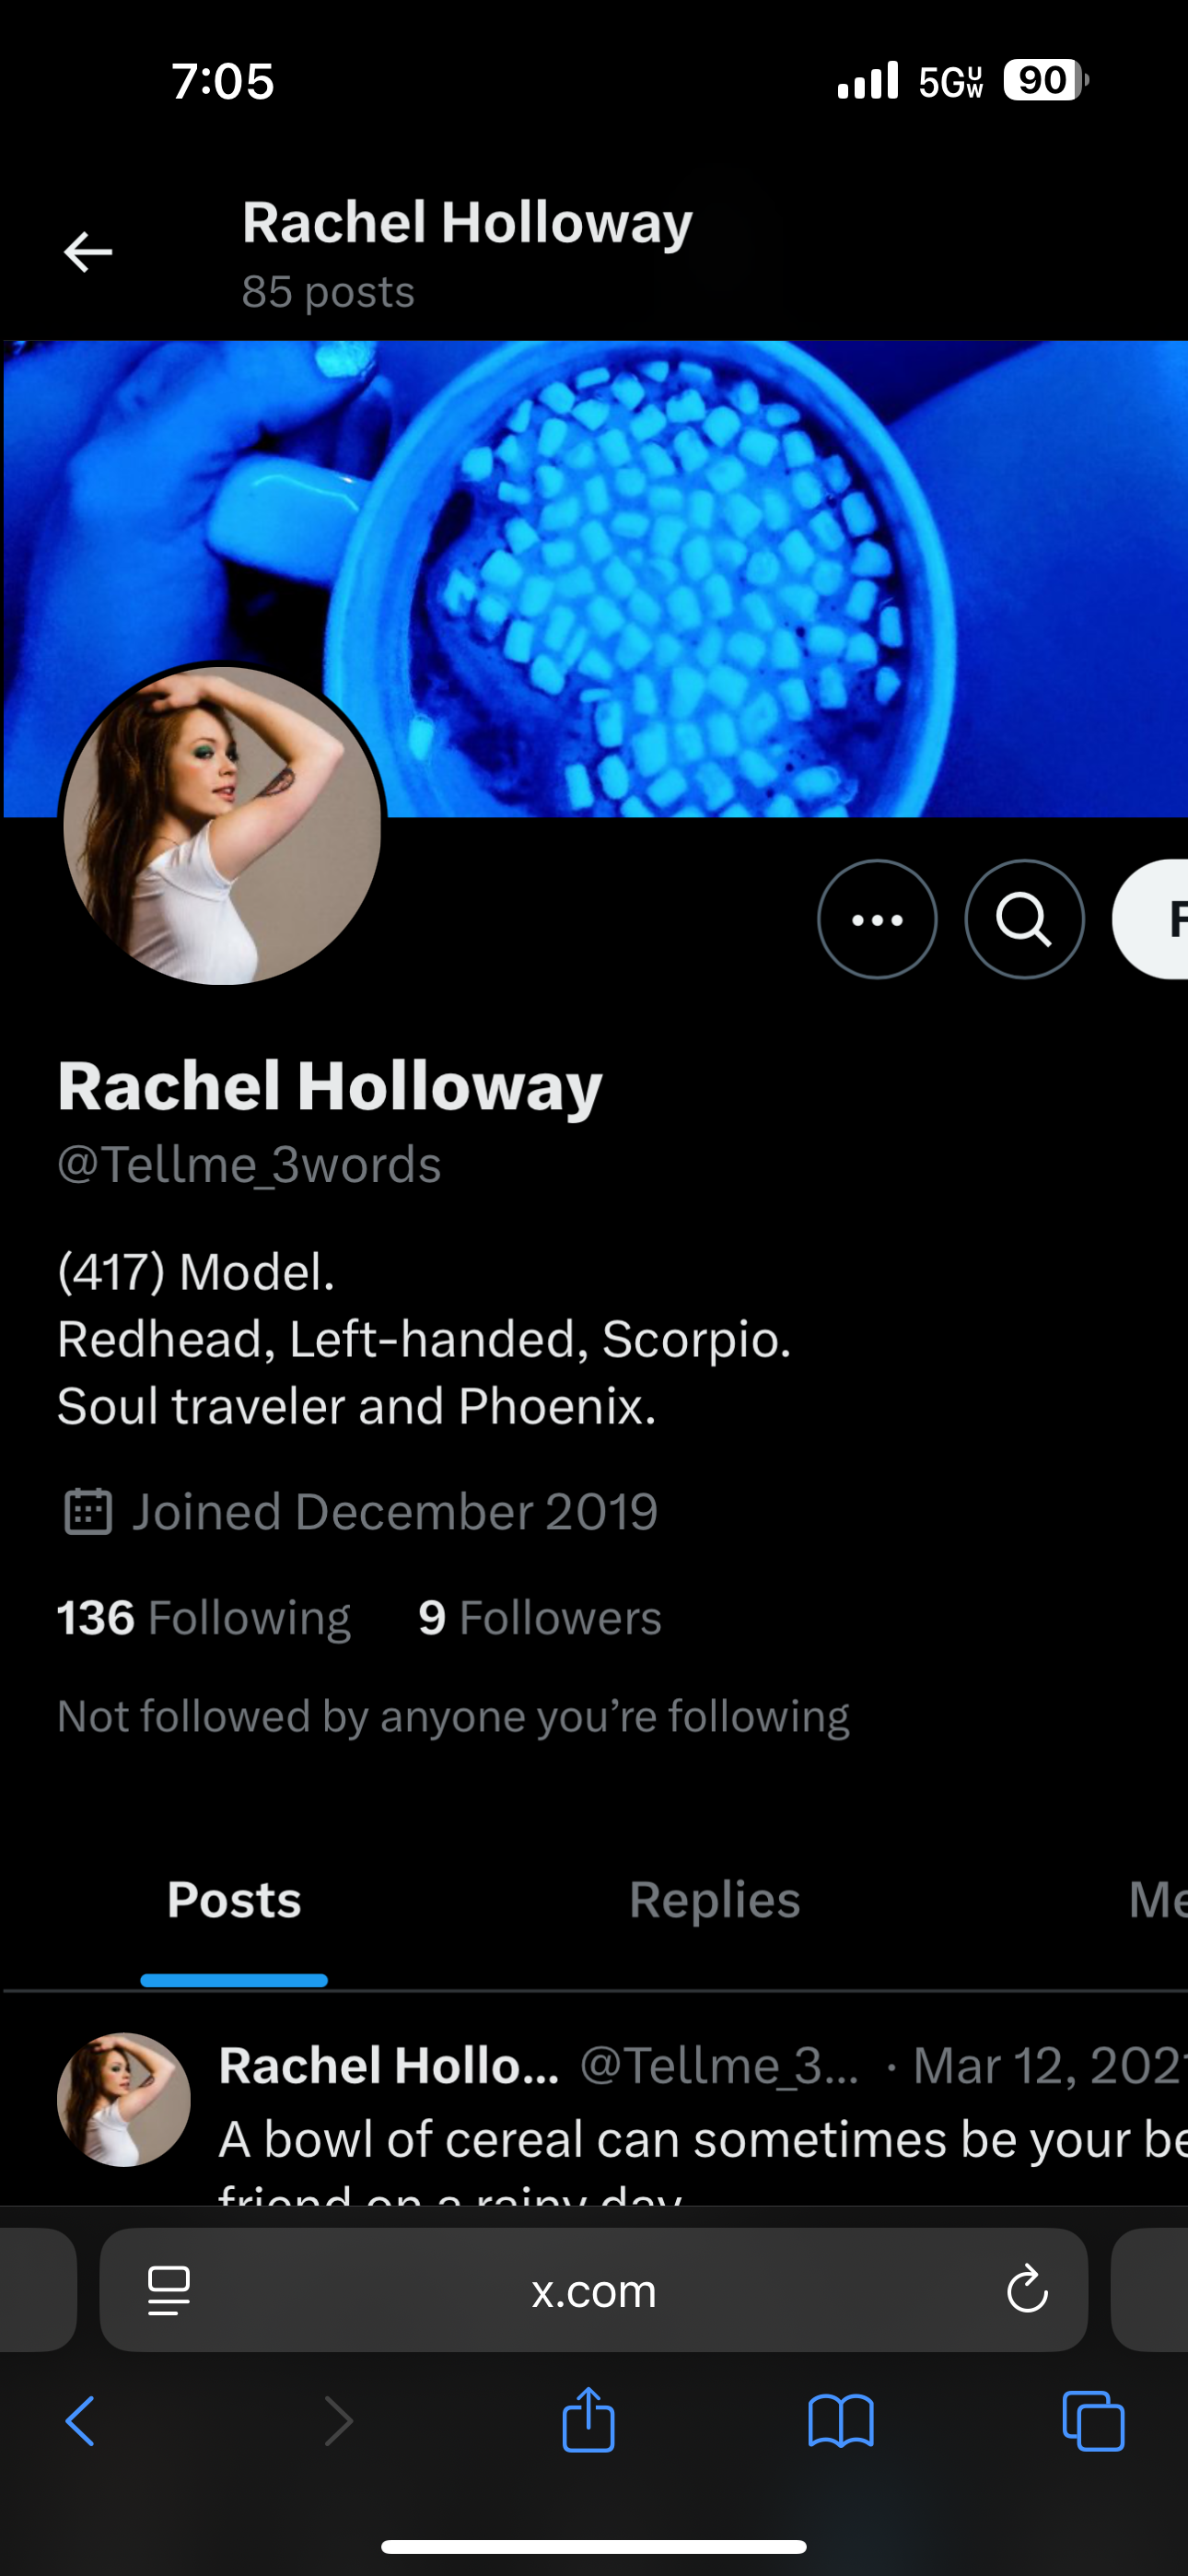1188x2576 pixels.
Task: Tap Safari's forward chevron
Action: click(x=339, y=2421)
